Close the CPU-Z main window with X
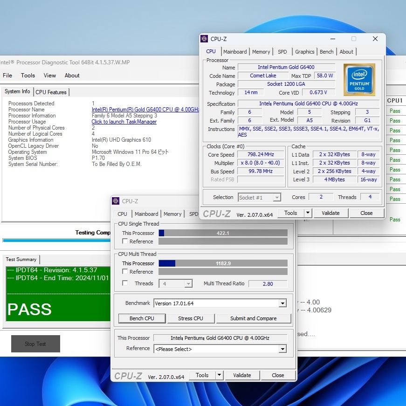This screenshot has width=406, height=406. point(375,39)
